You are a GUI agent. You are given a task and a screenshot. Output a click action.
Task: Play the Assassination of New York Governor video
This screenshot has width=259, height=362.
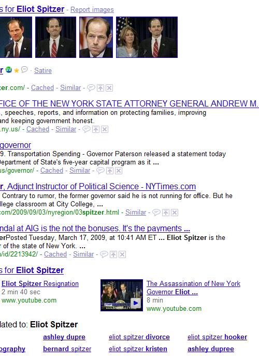pyautogui.click(x=122, y=295)
